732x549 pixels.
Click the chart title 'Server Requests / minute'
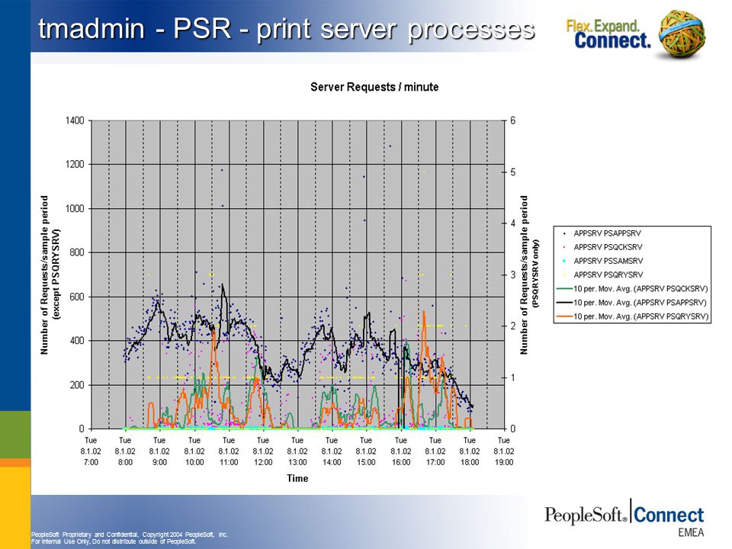coord(374,87)
